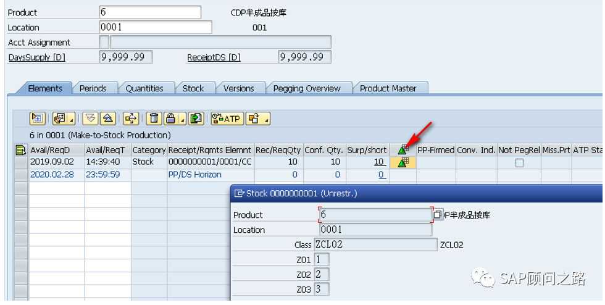The image size is (605, 305).
Task: Click the delete trash can icon
Action: pyautogui.click(x=154, y=119)
